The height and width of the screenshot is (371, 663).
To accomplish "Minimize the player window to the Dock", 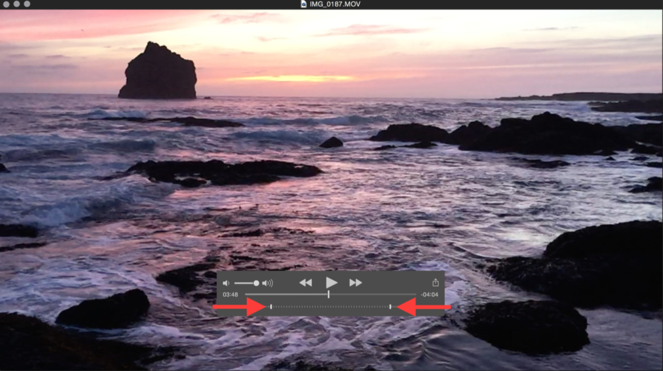I will point(16,4).
